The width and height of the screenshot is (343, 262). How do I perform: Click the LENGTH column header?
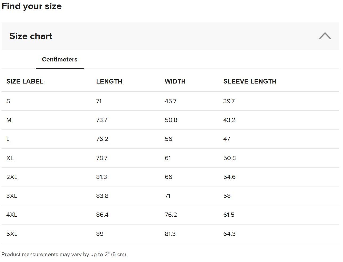109,81
